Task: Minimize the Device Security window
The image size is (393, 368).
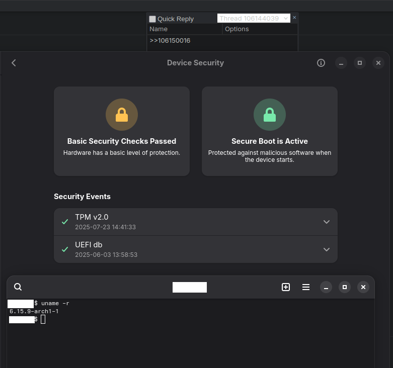Action: 341,63
